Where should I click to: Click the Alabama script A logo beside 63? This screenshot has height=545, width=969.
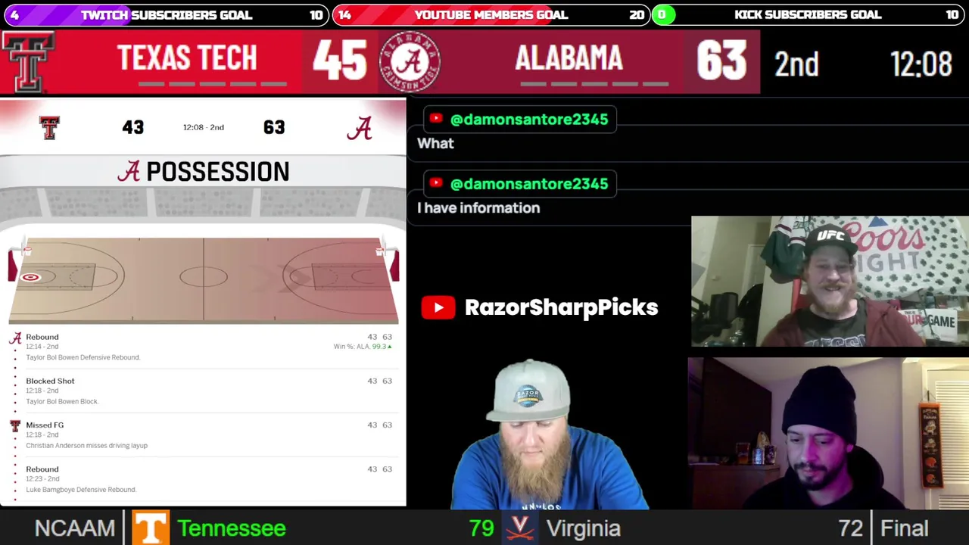(x=360, y=128)
